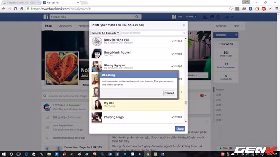The height and width of the screenshot is (157, 280).
Task: Open Học profile link in header
Action: click(x=177, y=17)
